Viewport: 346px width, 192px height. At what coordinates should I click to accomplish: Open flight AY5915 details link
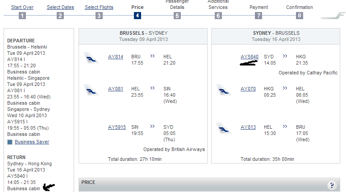pyautogui.click(x=117, y=127)
